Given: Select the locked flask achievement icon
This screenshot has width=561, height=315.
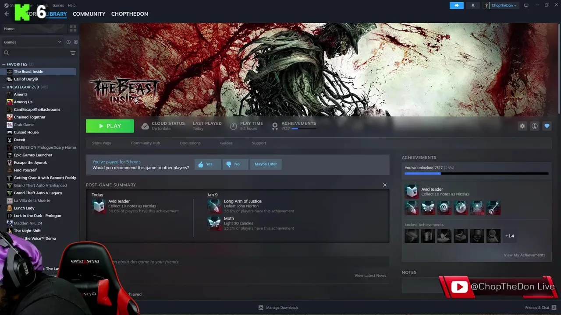Looking at the screenshot, I should coord(428,236).
